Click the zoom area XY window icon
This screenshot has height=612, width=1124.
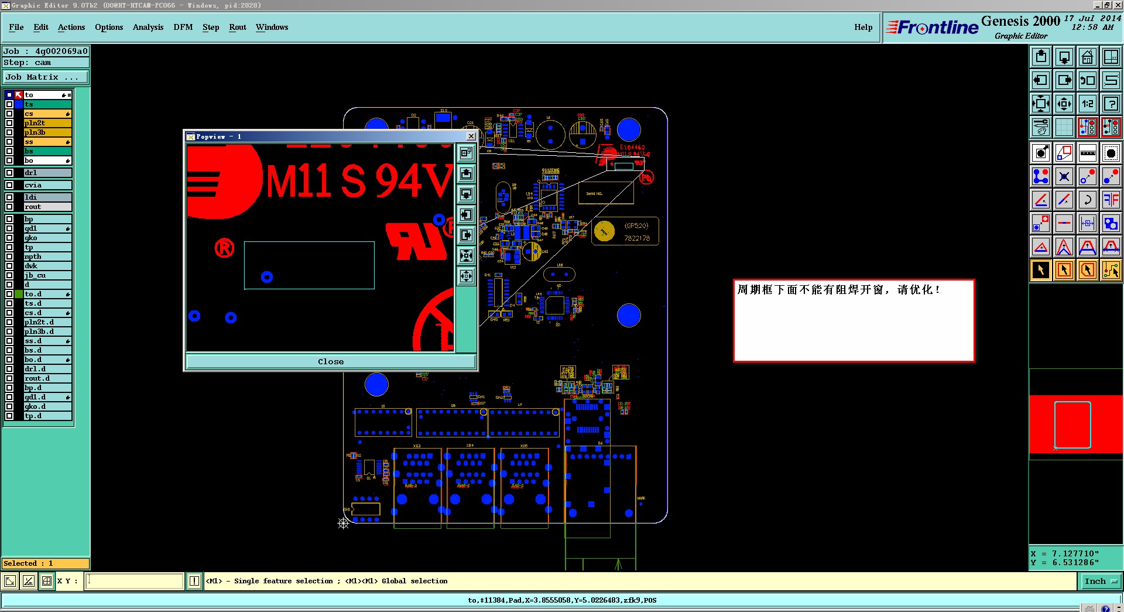point(1111,57)
